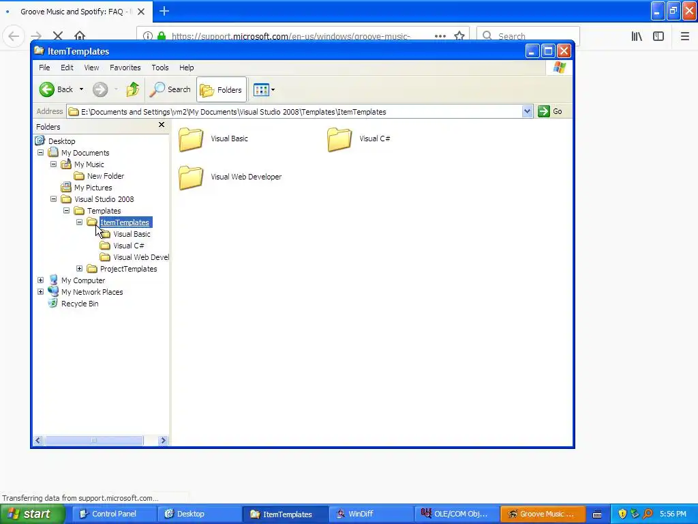Image resolution: width=698 pixels, height=524 pixels.
Task: Open the Edit menu
Action: 67,68
